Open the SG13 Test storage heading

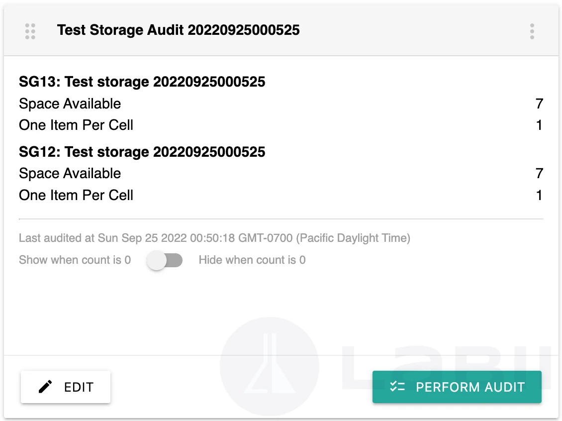tap(142, 82)
